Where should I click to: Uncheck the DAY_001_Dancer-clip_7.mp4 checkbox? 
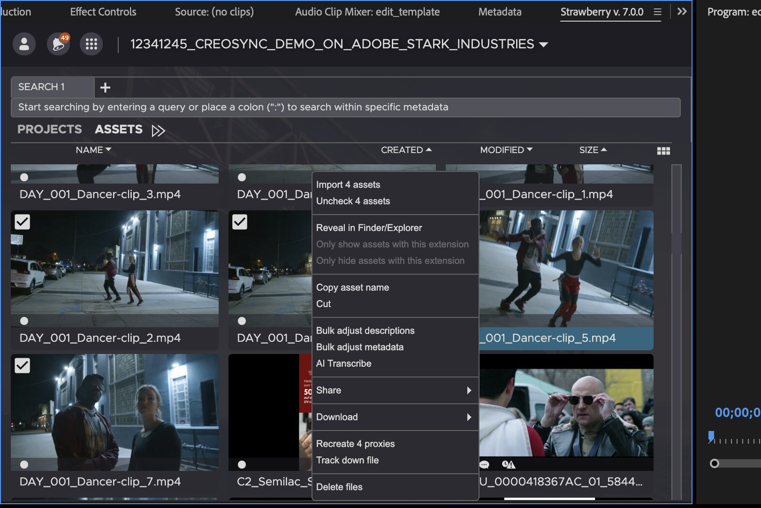23,365
